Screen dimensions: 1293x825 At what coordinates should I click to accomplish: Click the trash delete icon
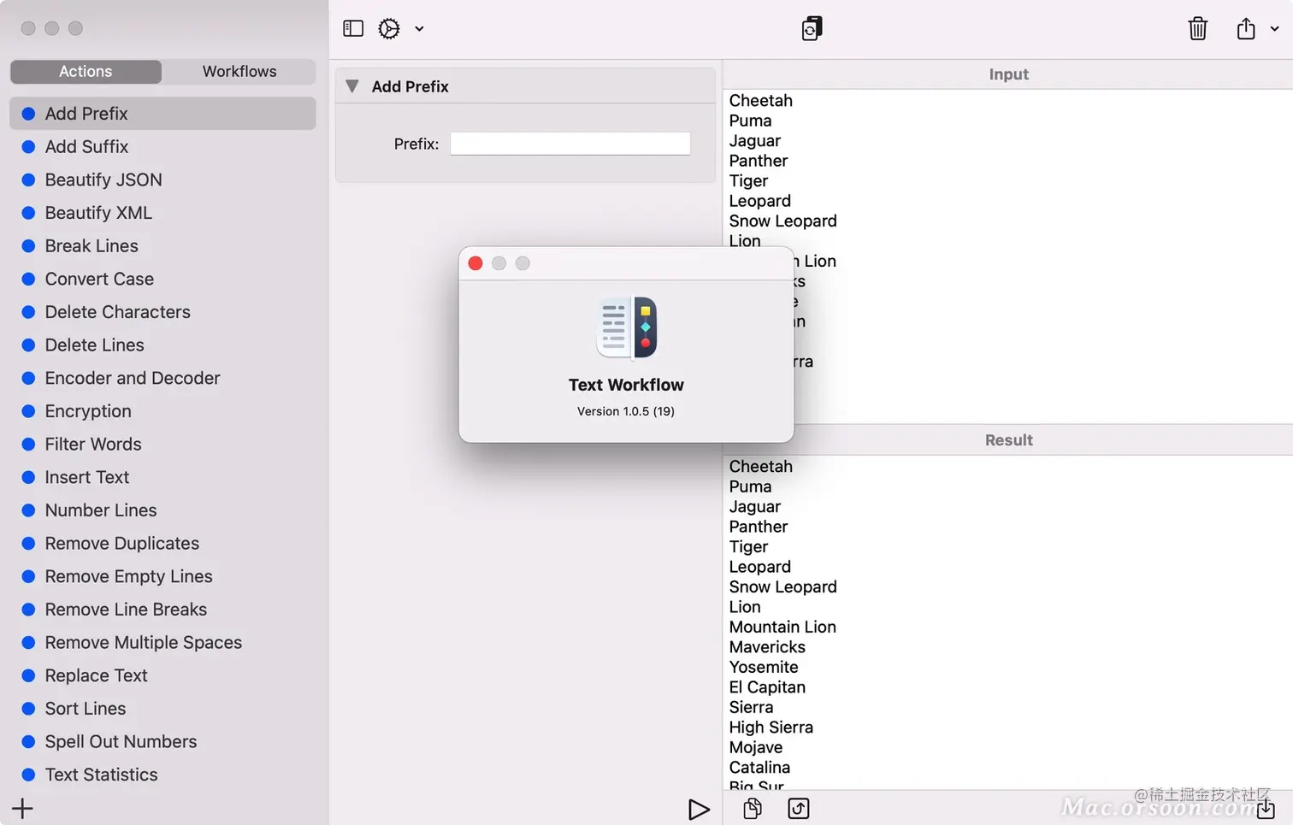[1198, 28]
